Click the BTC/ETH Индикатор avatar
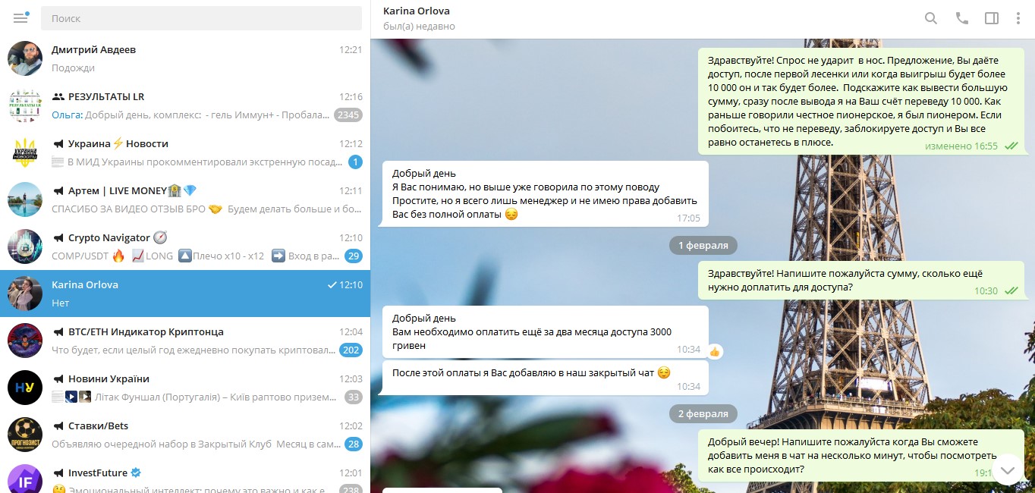 point(25,341)
